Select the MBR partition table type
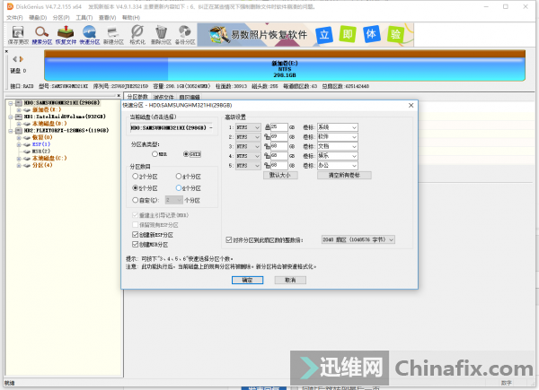 (159, 154)
